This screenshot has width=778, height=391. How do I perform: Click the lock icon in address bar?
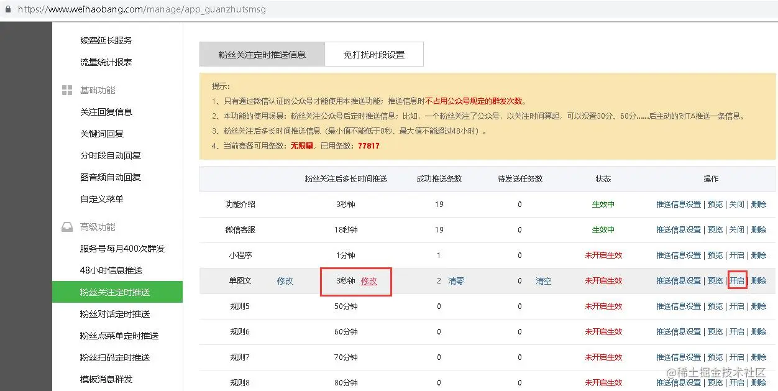[7, 10]
